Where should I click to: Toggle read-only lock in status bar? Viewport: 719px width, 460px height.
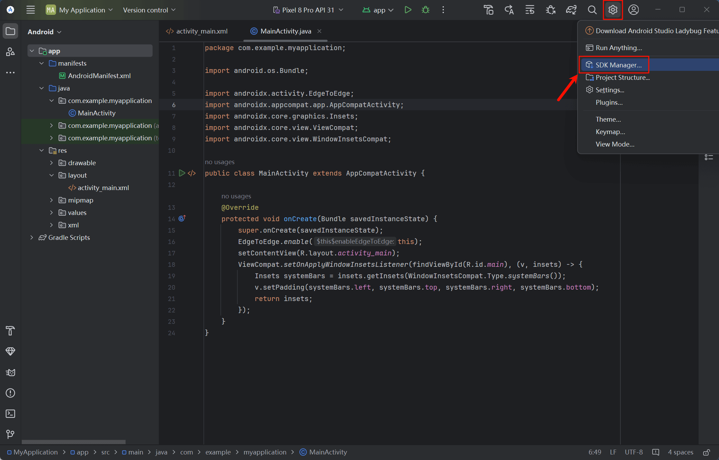click(707, 452)
